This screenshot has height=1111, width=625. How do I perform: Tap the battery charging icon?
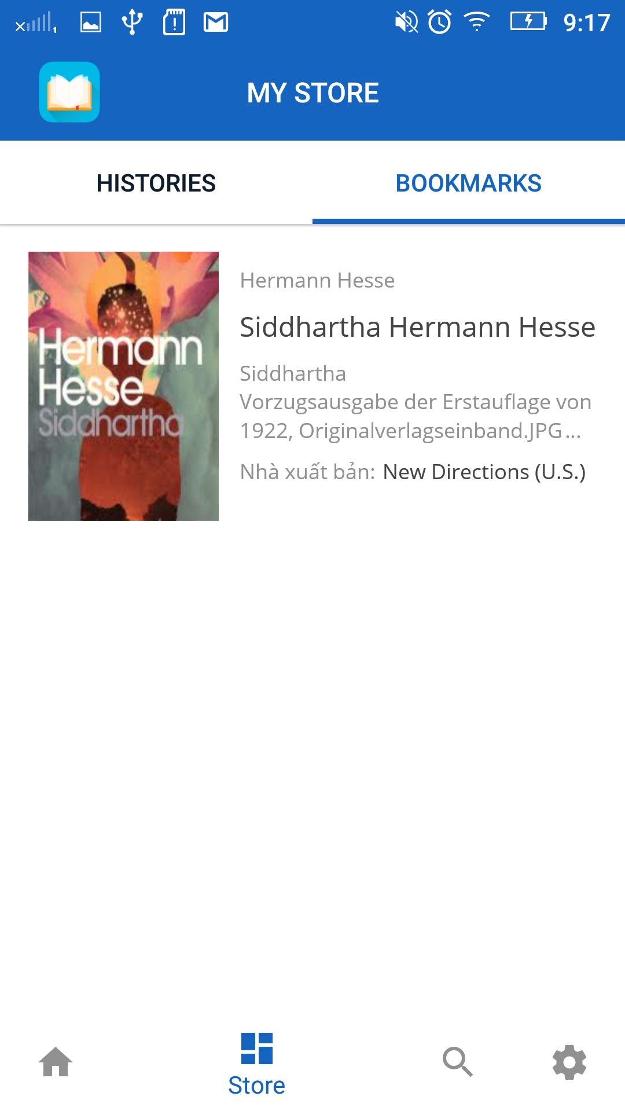528,21
